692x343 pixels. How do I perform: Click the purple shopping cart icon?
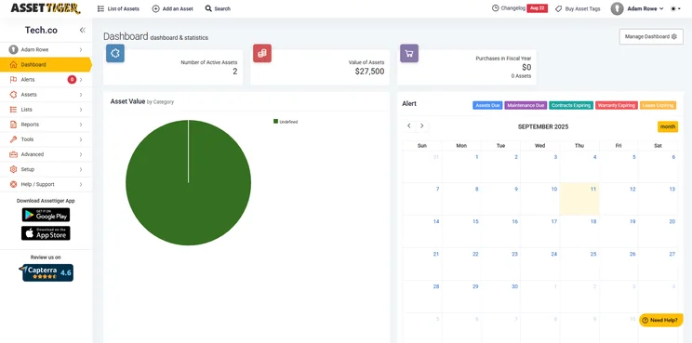point(409,53)
